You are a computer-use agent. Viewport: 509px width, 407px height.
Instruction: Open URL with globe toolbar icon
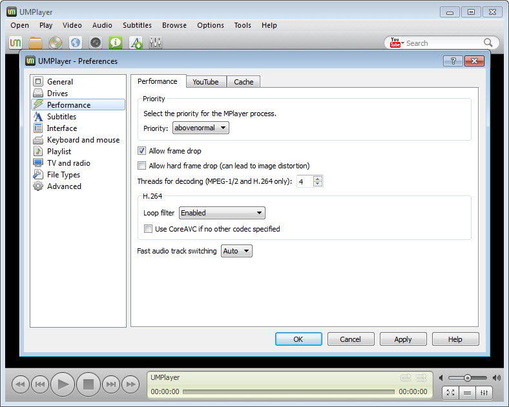pyautogui.click(x=76, y=43)
